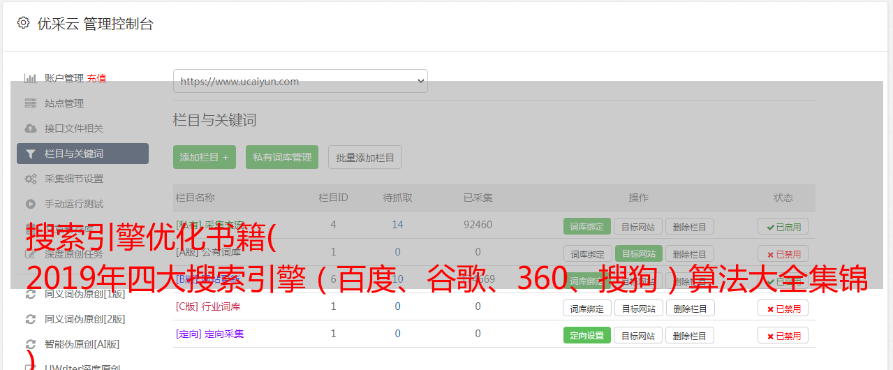Click 目标网站 in the 92460 row
The height and width of the screenshot is (370, 893).
pyautogui.click(x=638, y=226)
